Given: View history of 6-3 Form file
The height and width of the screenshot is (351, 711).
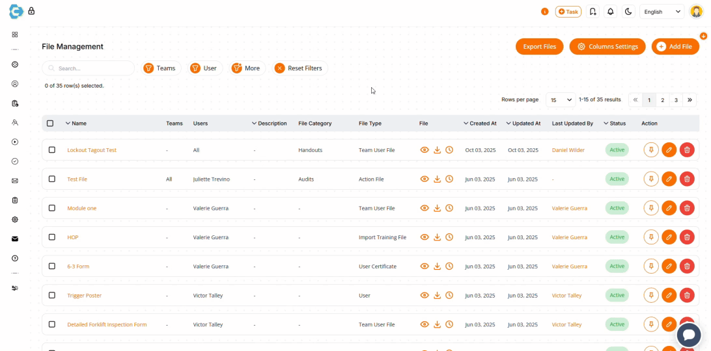Looking at the screenshot, I should (x=449, y=266).
